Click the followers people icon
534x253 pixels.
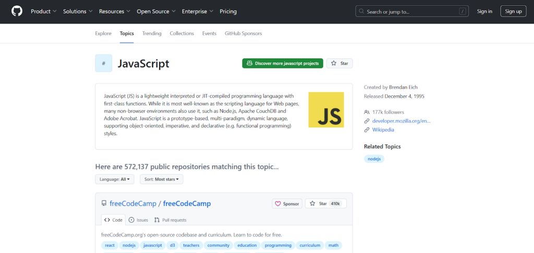click(367, 112)
